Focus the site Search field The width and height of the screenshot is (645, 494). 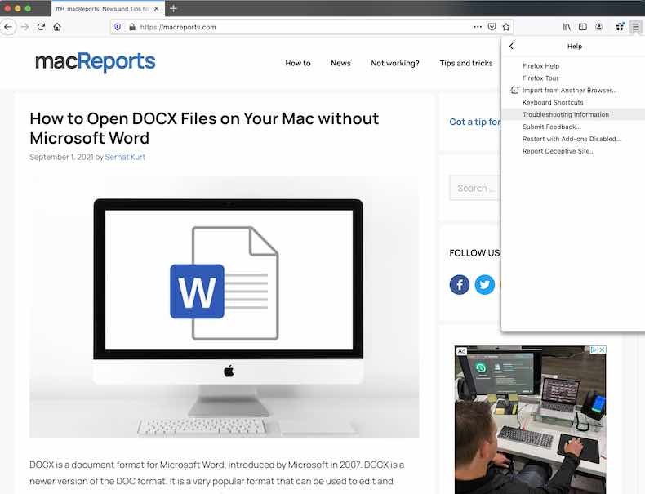[475, 188]
